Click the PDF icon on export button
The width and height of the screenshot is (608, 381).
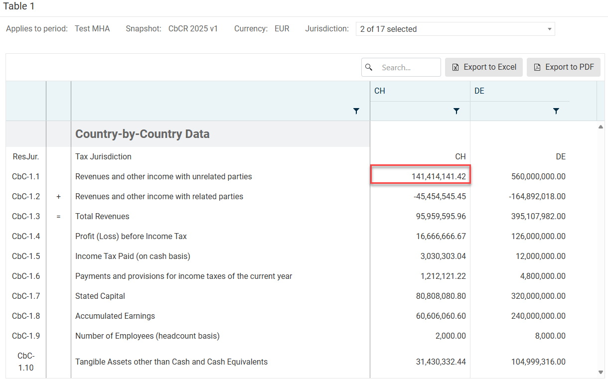[537, 67]
